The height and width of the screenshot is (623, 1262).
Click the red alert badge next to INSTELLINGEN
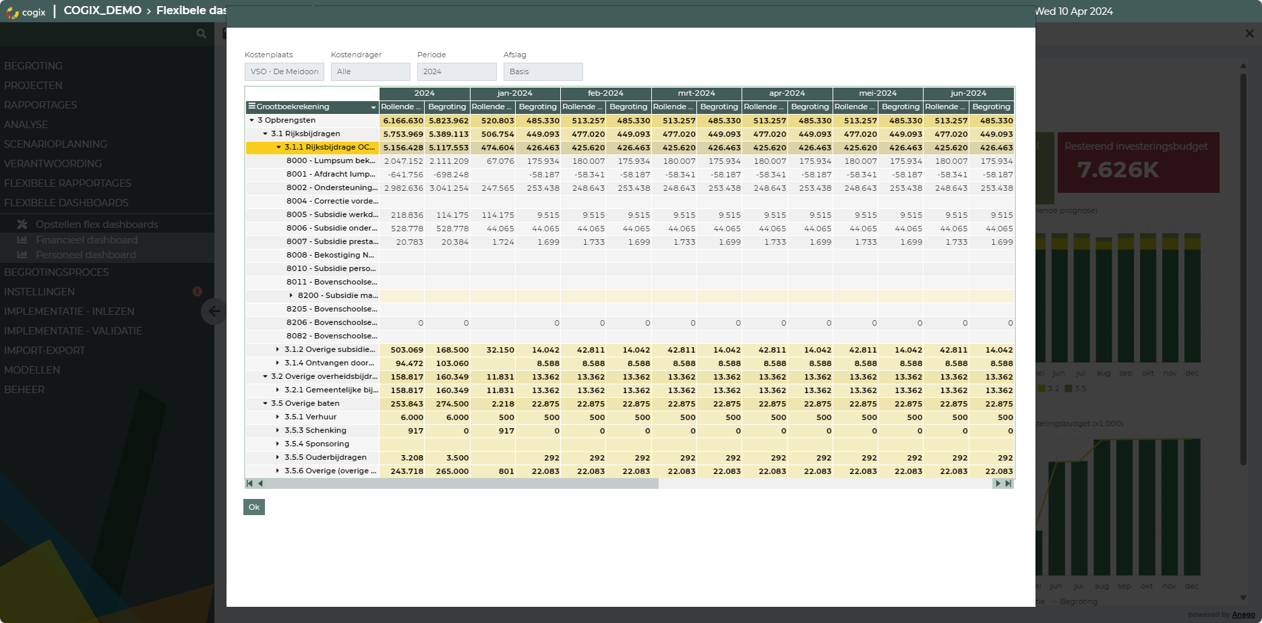coord(198,292)
